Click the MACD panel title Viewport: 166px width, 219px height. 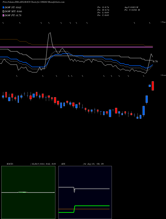pos(10,164)
